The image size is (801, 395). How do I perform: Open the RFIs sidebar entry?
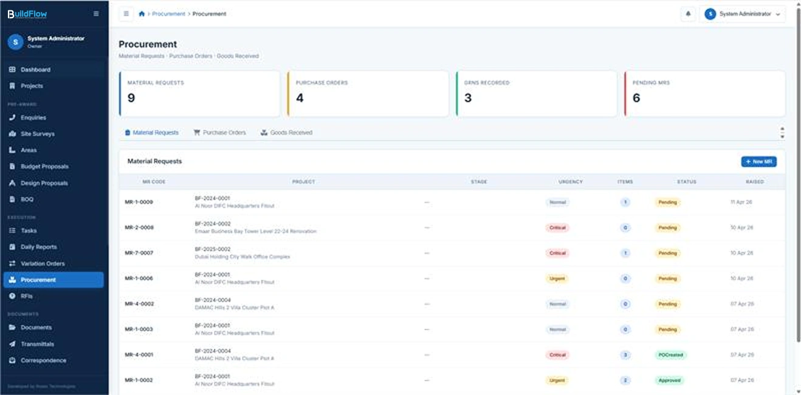coord(27,296)
